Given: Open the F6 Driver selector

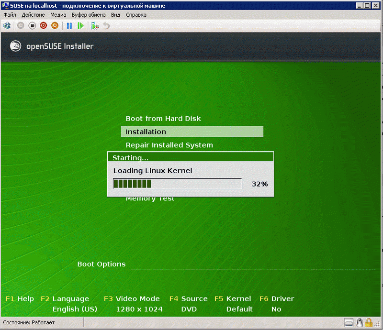Looking at the screenshot, I should pyautogui.click(x=277, y=299).
